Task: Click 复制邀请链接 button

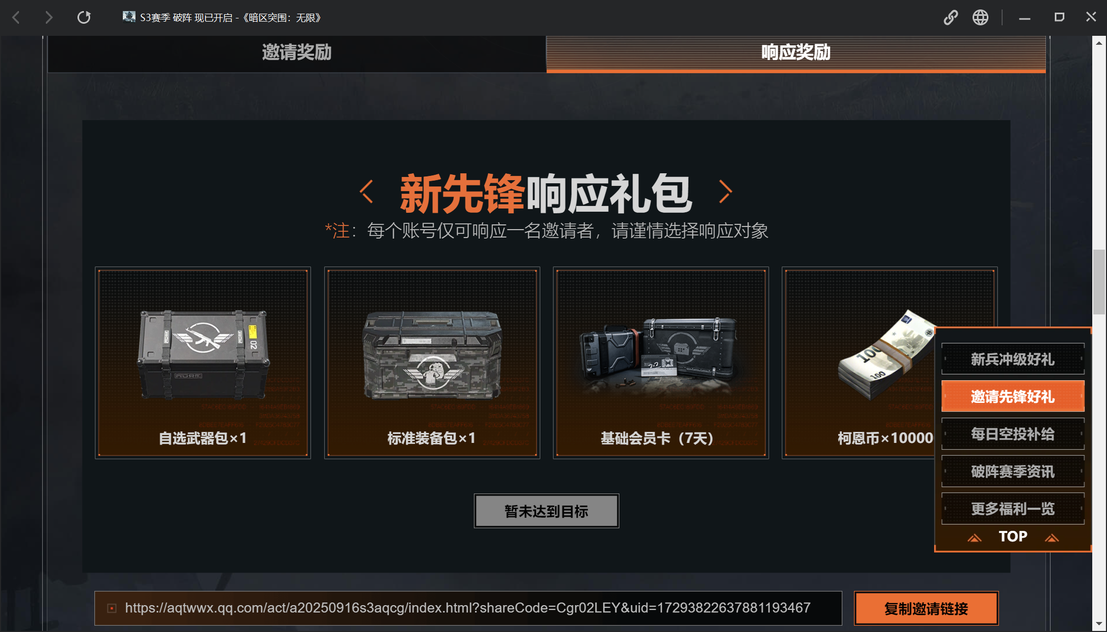Action: (x=926, y=609)
